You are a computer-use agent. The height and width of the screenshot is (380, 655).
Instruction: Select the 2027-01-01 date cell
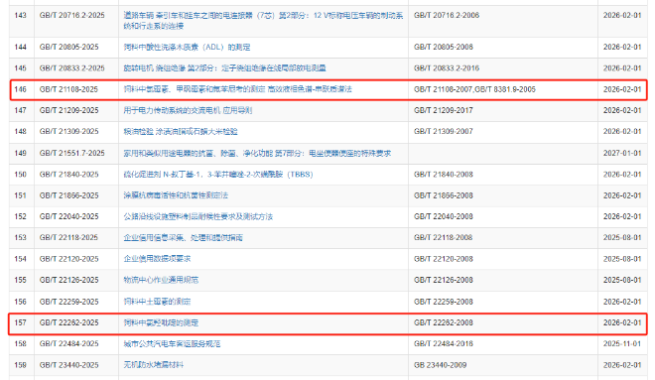pyautogui.click(x=622, y=153)
